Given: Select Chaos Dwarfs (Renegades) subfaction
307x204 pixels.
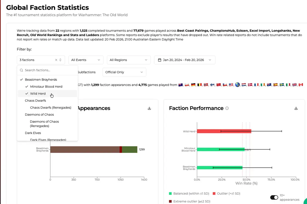Looking at the screenshot, I should pyautogui.click(x=47, y=107).
